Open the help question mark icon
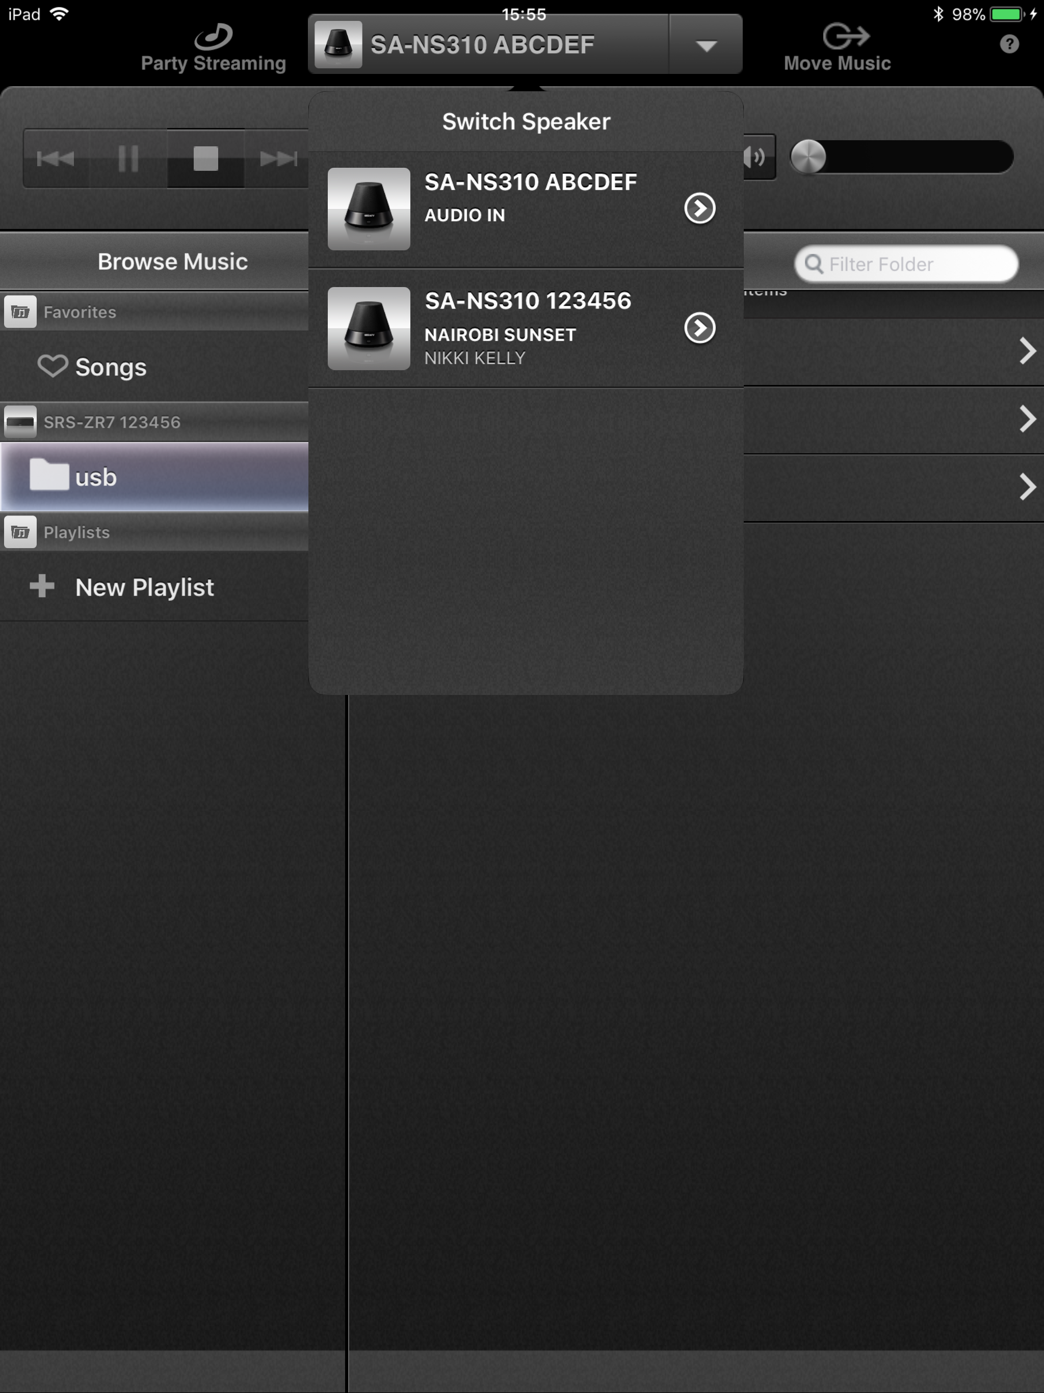This screenshot has height=1393, width=1044. pyautogui.click(x=1009, y=44)
